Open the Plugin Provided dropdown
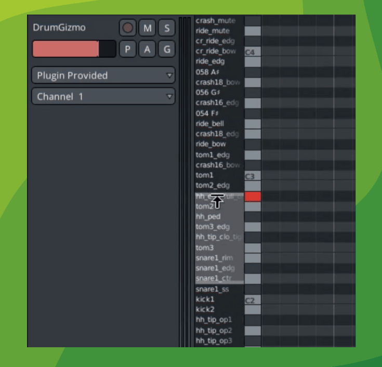Screen dimensions: 382x367 click(x=103, y=75)
